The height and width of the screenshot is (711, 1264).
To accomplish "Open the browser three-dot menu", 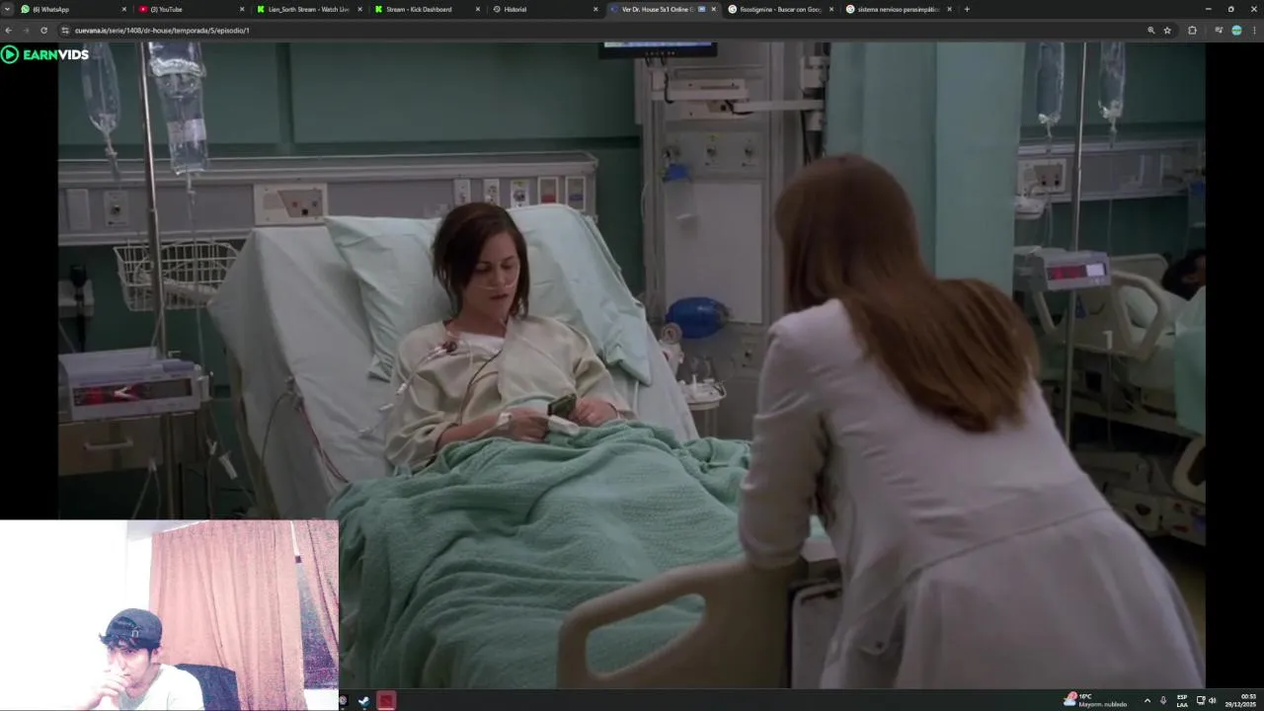I will 1254,30.
